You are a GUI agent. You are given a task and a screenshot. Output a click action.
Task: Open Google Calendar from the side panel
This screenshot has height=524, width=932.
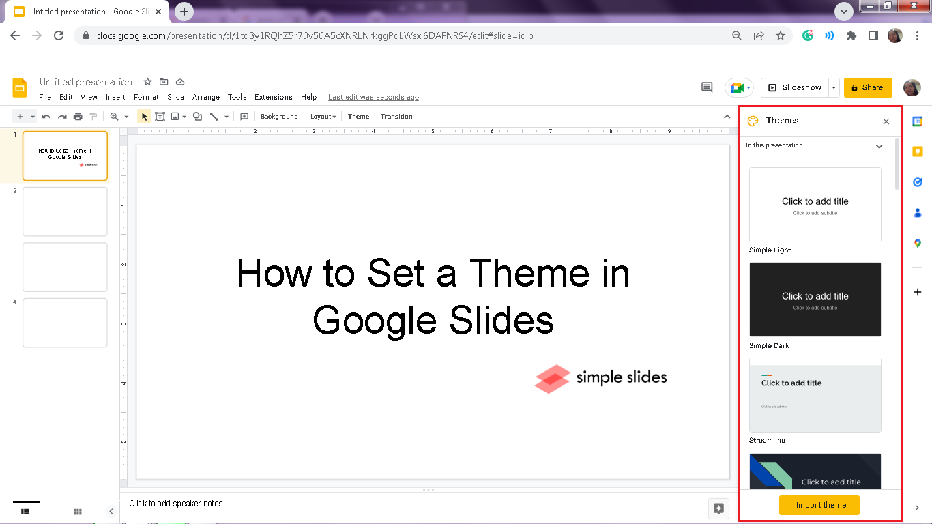[x=917, y=121]
